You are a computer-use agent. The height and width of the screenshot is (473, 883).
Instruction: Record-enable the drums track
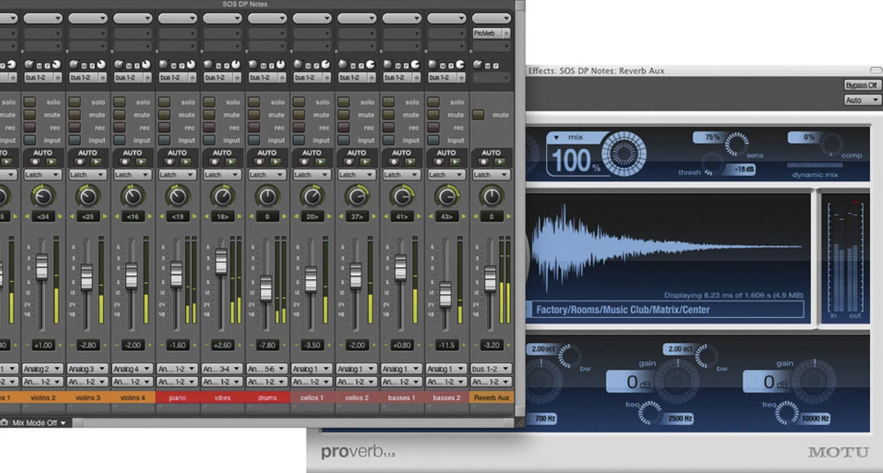pos(254,128)
